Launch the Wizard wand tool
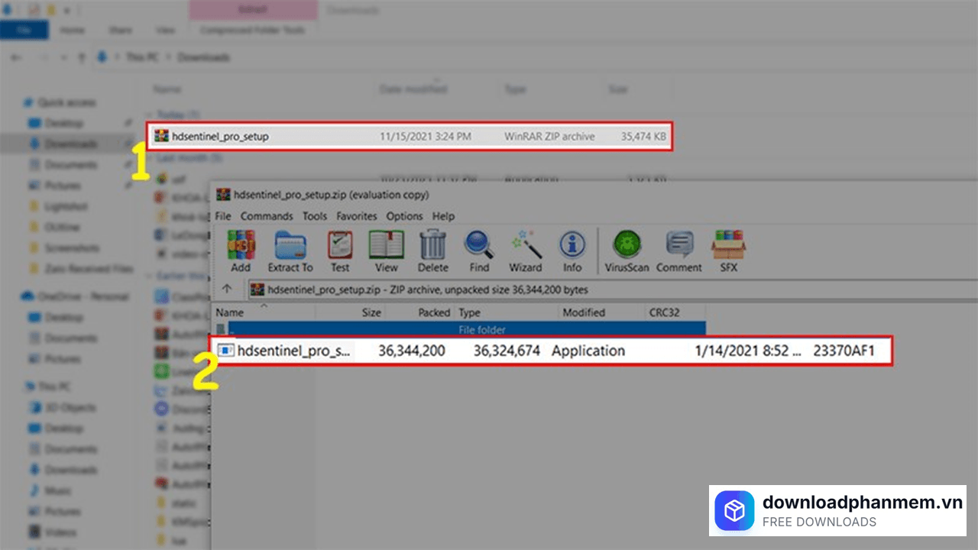 tap(526, 246)
